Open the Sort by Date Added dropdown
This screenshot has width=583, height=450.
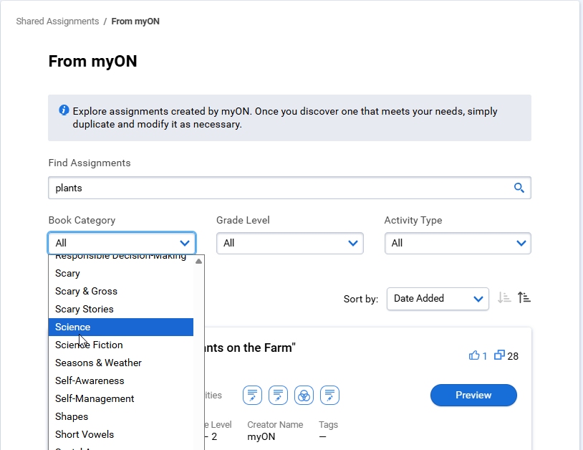tap(438, 299)
